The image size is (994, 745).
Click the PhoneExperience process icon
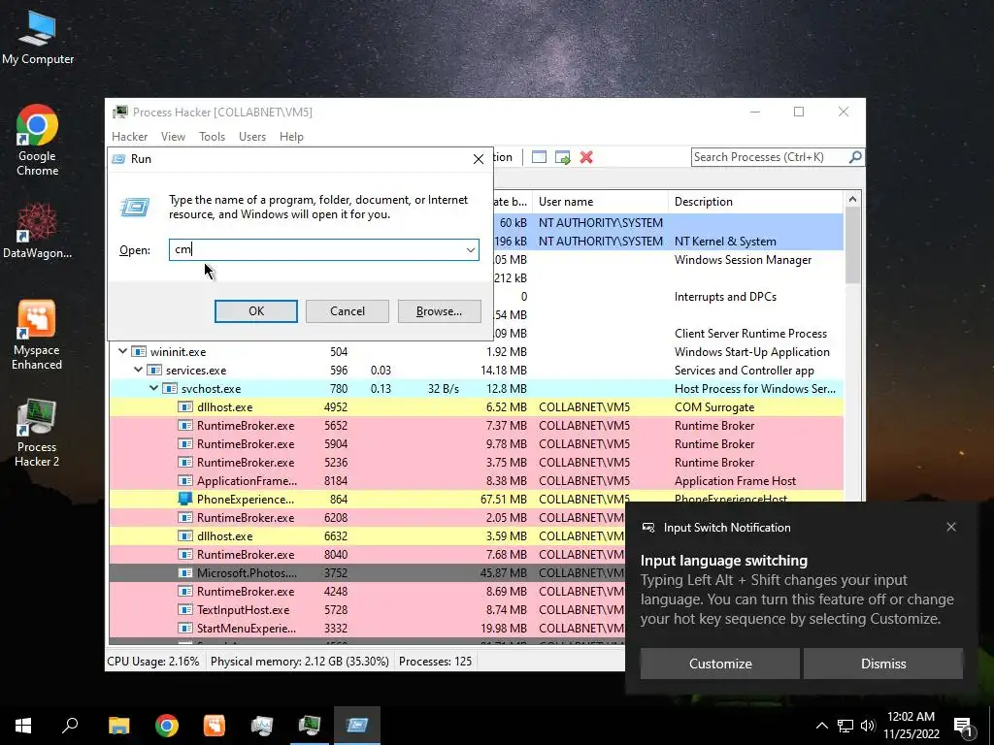click(185, 500)
